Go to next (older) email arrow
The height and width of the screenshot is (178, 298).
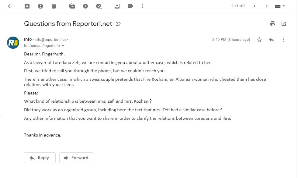click(x=266, y=6)
